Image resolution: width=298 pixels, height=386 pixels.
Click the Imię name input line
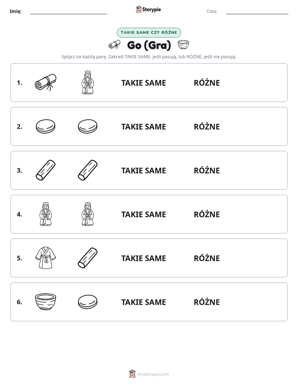pyautogui.click(x=68, y=11)
